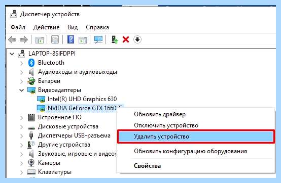Expand Диспетчеры USB-разъема category
The height and width of the screenshot is (183, 281).
(21, 136)
